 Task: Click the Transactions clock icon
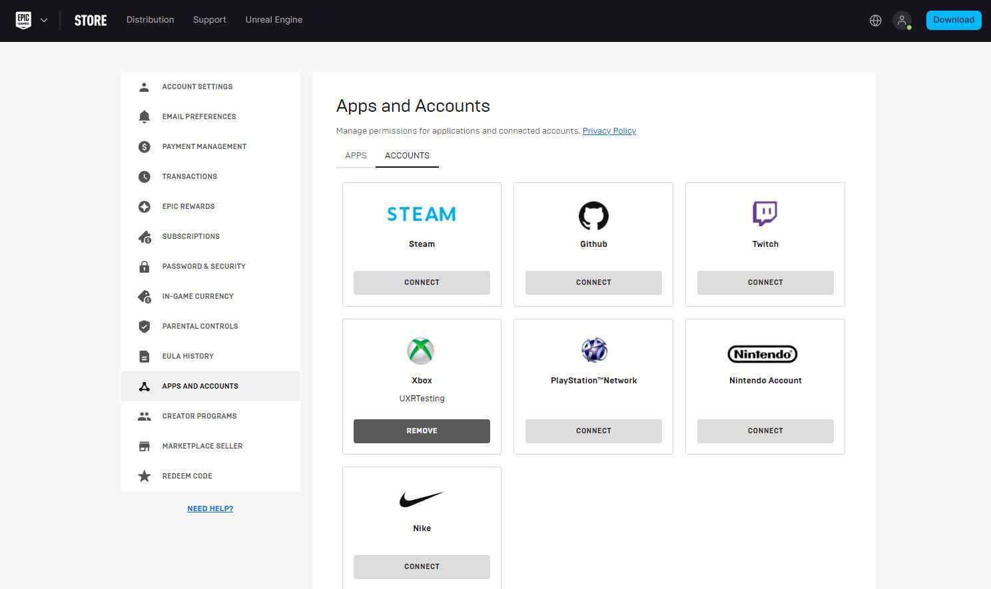pos(144,177)
